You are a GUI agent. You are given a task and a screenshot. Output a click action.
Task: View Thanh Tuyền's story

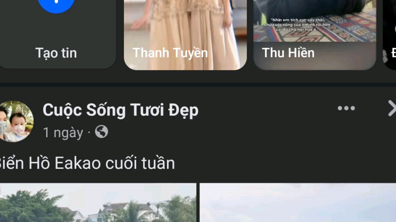click(x=185, y=35)
